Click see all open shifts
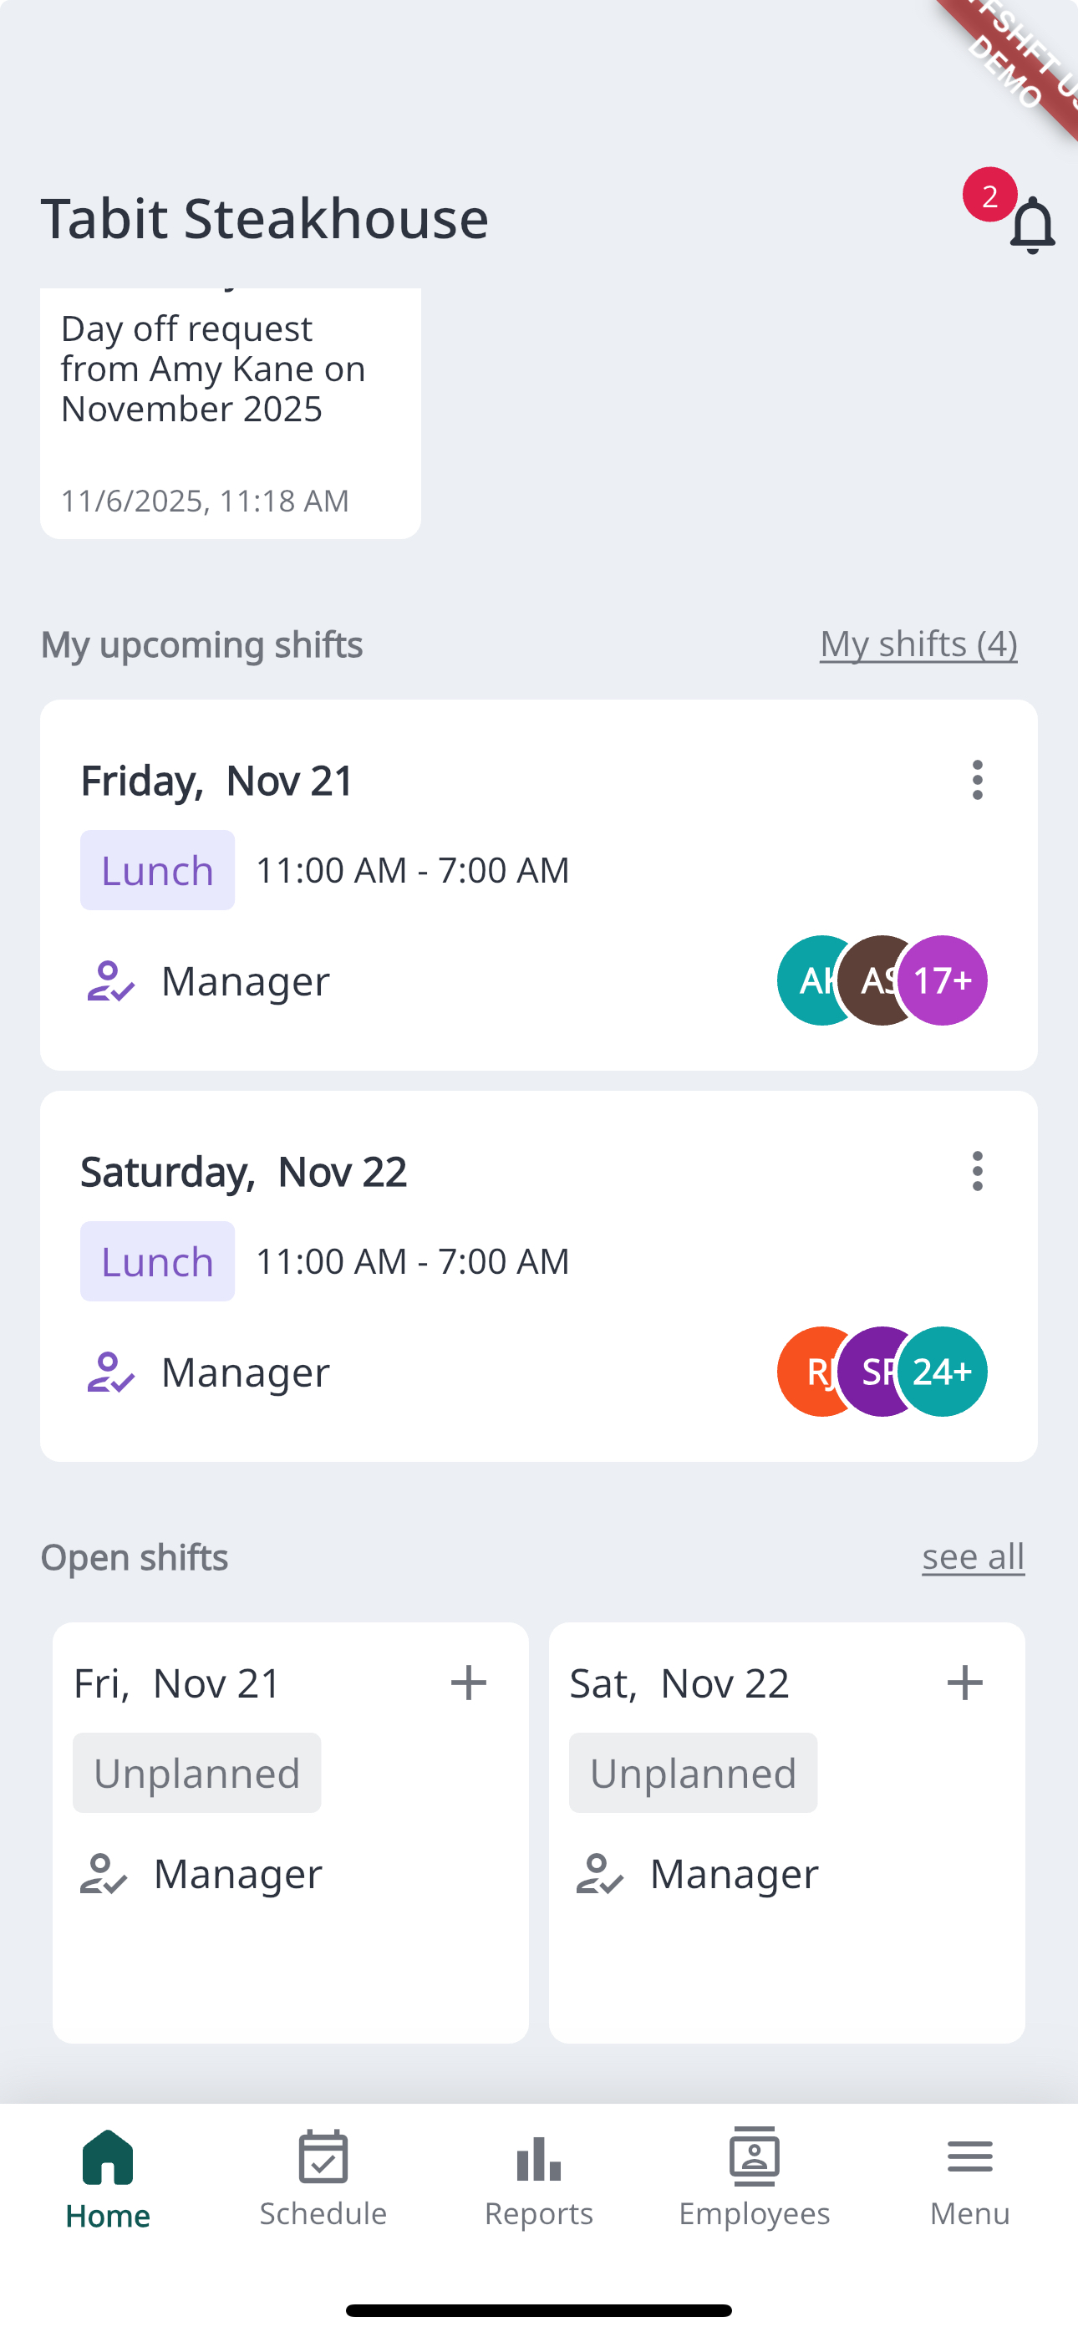Viewport: 1078px width, 2337px height. tap(973, 1557)
